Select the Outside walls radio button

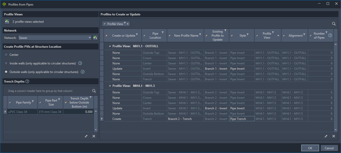6,72
